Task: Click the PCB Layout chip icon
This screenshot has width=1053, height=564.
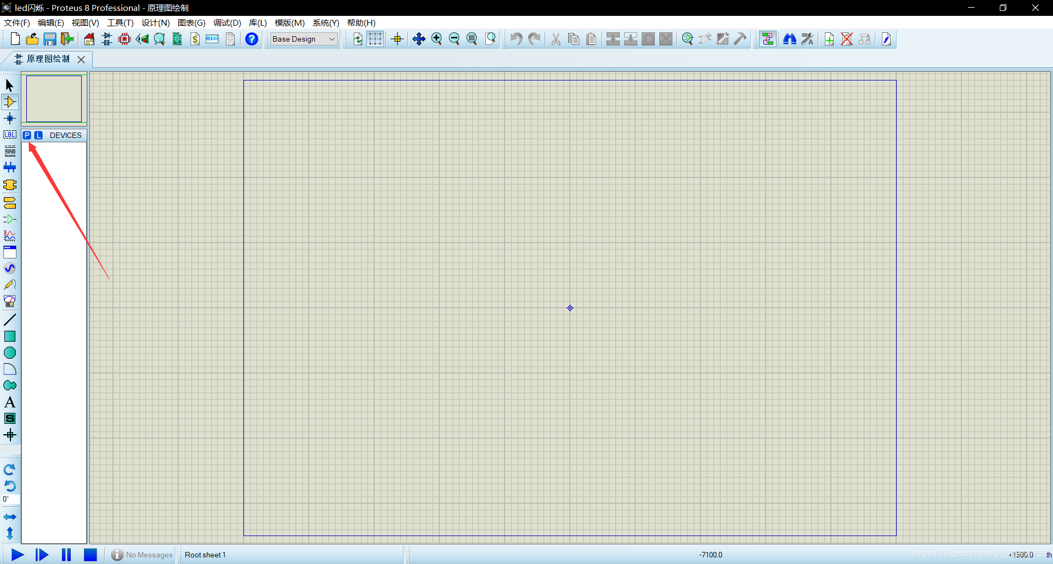Action: [124, 39]
